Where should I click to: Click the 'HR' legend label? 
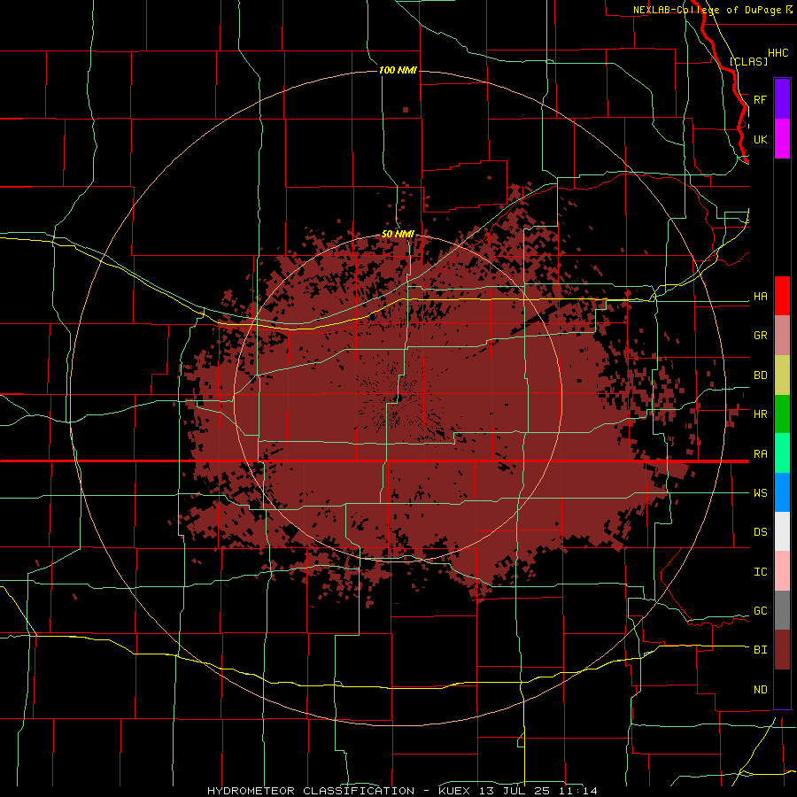coord(760,414)
